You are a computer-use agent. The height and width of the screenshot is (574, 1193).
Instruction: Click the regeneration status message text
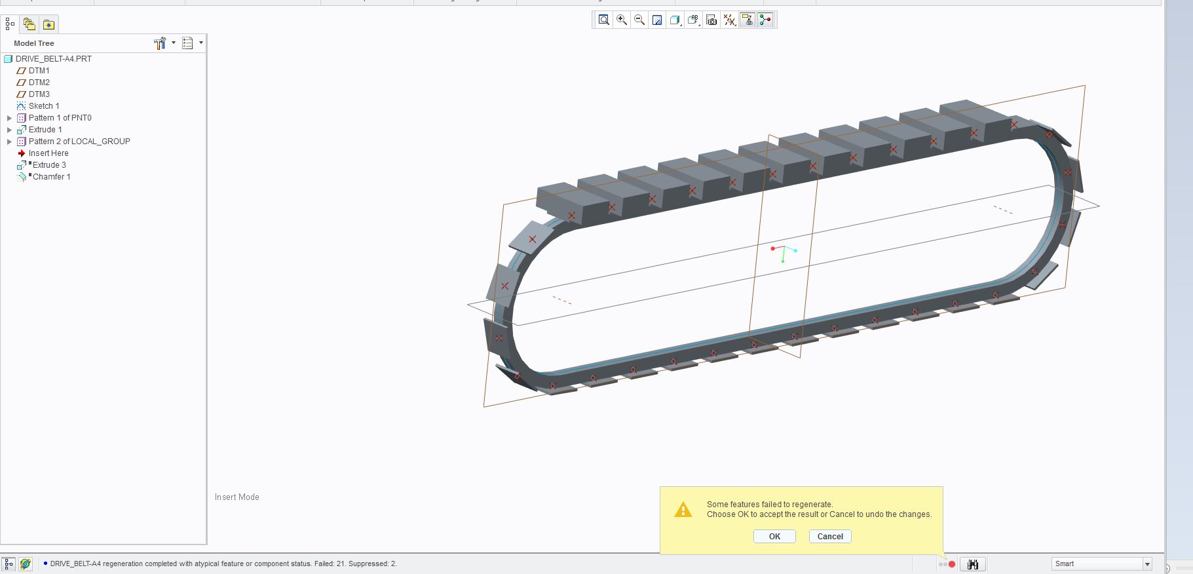[223, 564]
